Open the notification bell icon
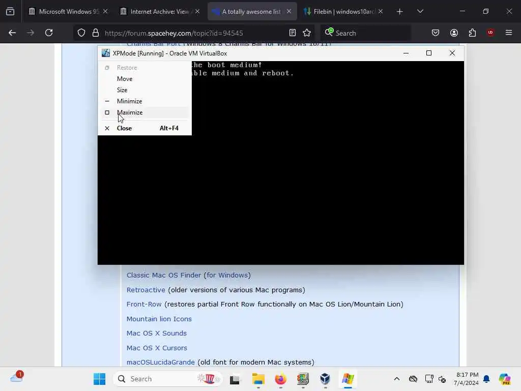Viewport: 521px width, 391px height. click(486, 379)
